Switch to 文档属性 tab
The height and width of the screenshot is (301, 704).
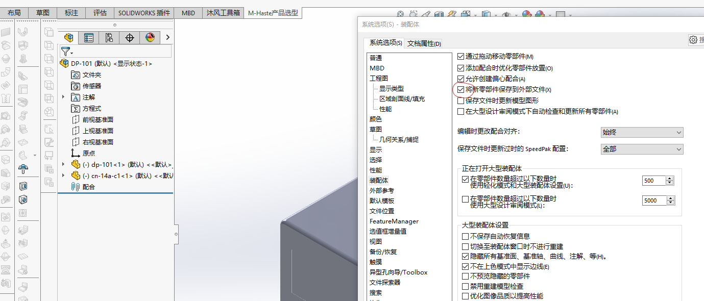coord(424,43)
